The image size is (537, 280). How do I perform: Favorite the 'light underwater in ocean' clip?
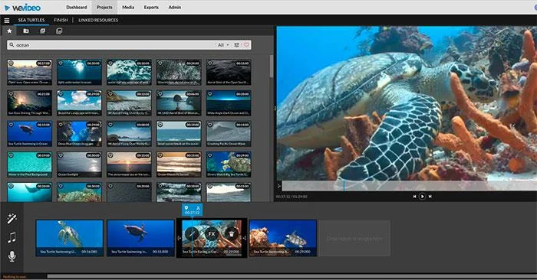click(x=61, y=63)
